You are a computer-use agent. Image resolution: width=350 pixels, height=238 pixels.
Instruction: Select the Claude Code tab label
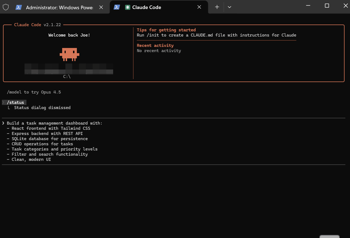147,8
